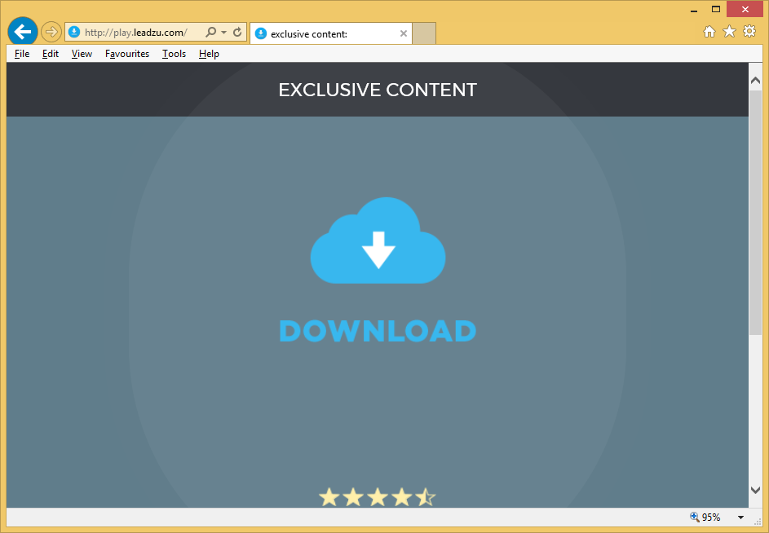Click the Refresh page icon

237,33
